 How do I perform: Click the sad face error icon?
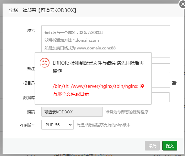tap(45, 63)
